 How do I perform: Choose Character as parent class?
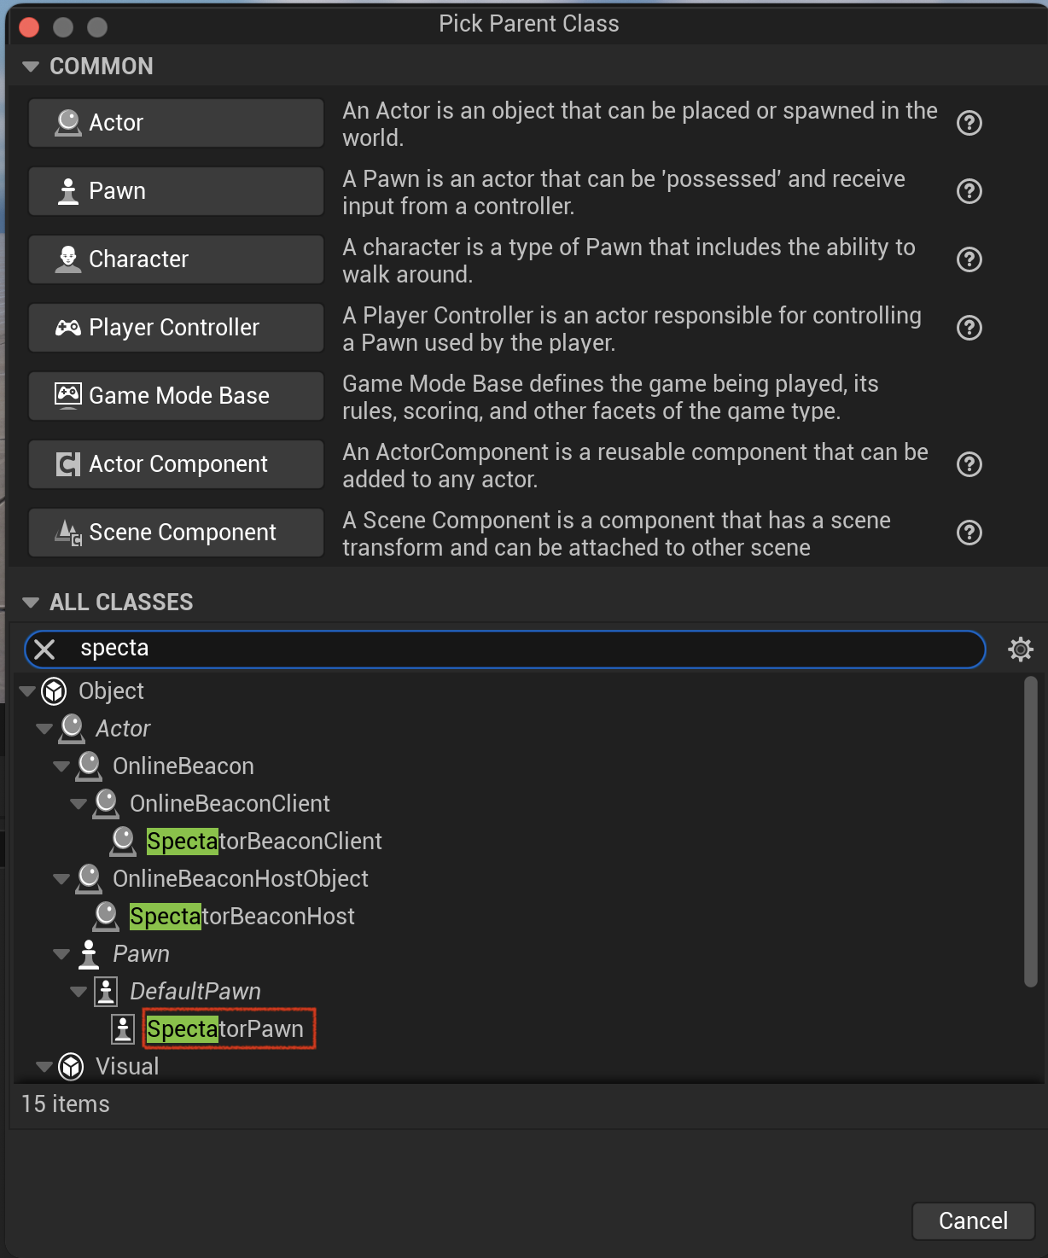177,259
